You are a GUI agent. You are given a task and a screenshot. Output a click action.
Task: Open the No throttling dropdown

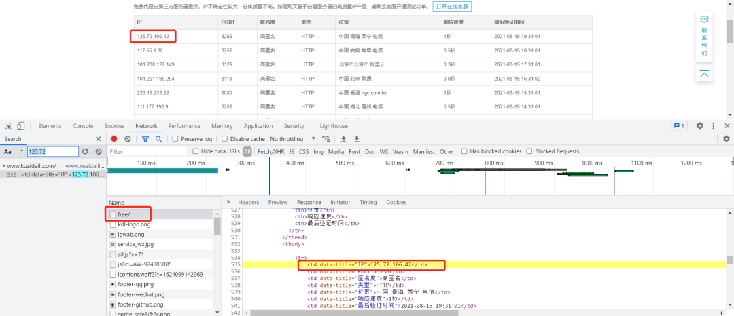292,139
